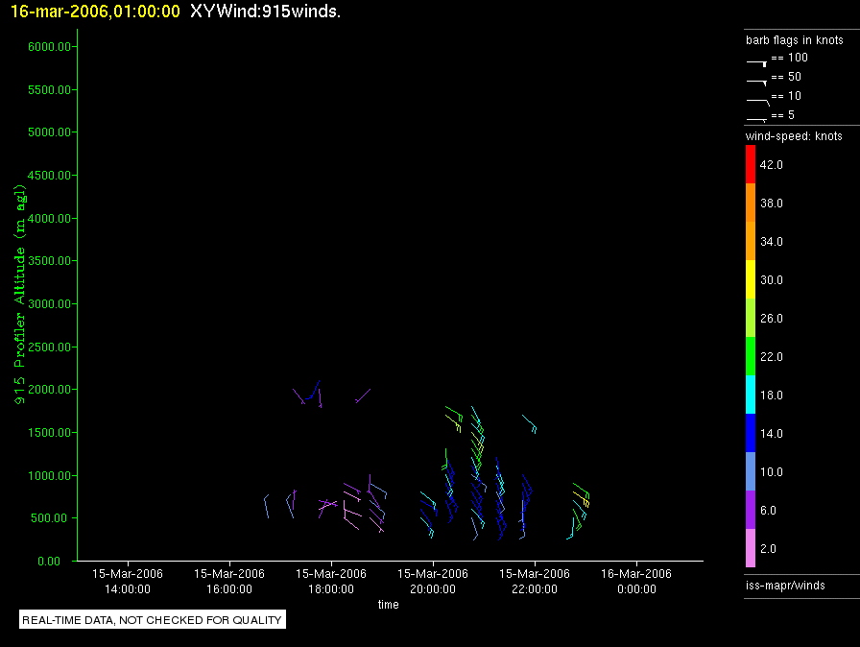Select the dark orange 38.0 color band
Screen dimensions: 860x647
[751, 203]
